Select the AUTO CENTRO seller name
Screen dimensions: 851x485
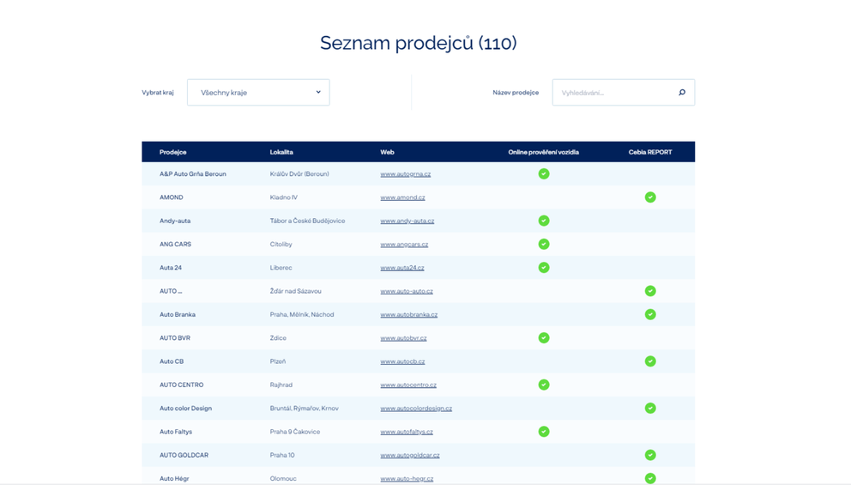pos(181,385)
